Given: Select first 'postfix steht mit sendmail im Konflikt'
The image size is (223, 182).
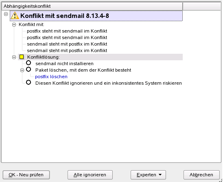Looking at the screenshot, I should click(x=67, y=31).
